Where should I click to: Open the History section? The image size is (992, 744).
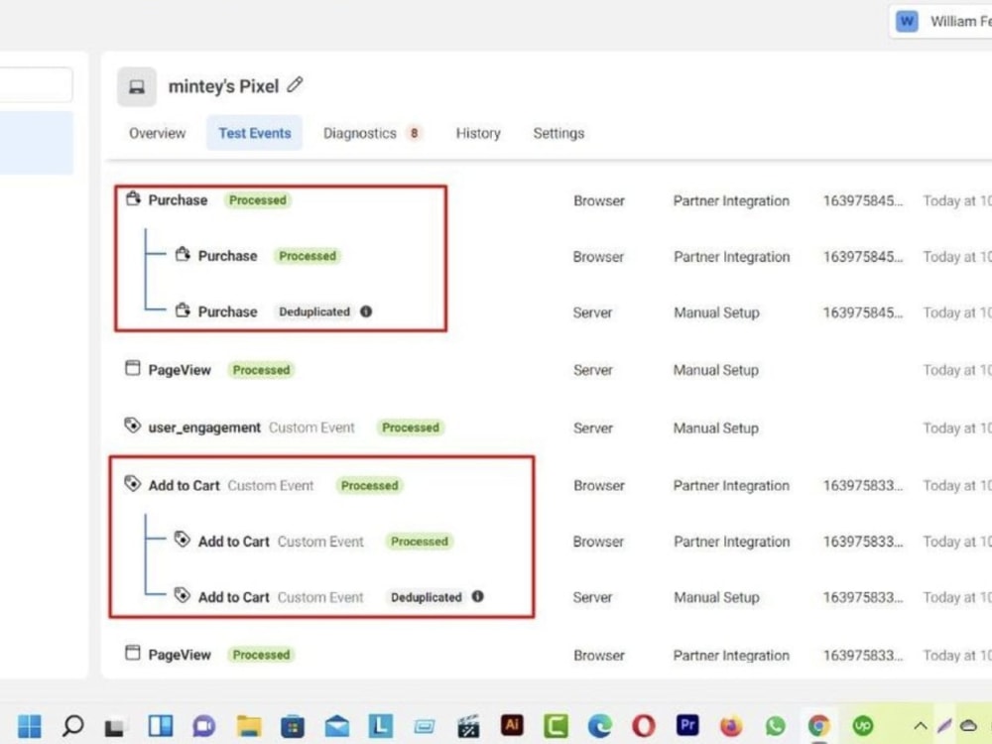pos(477,133)
